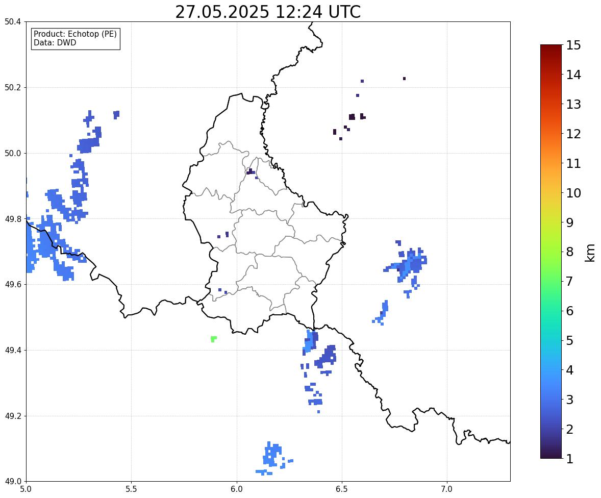Image resolution: width=601 pixels, height=498 pixels.
Task: Click the colorbar label '15'
Action: coord(573,45)
